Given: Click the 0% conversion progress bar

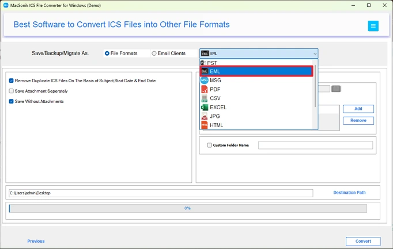Looking at the screenshot, I should 188,208.
